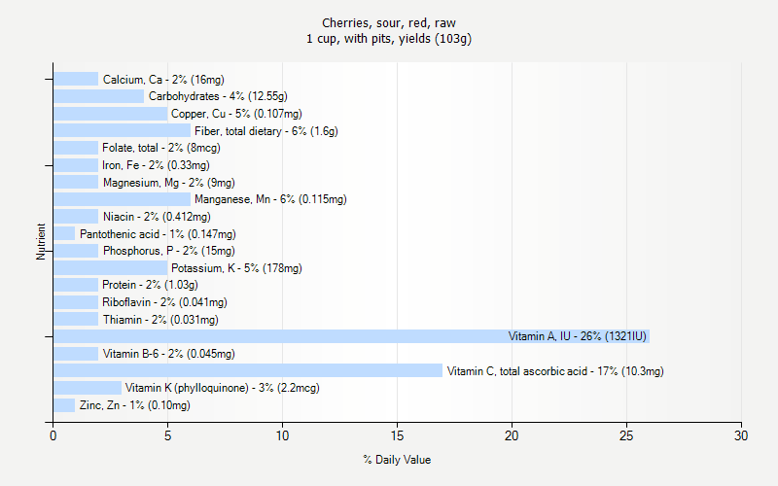778x486 pixels.
Task: Click the Folate, total - 2% (8mcg) label
Action: (161, 148)
